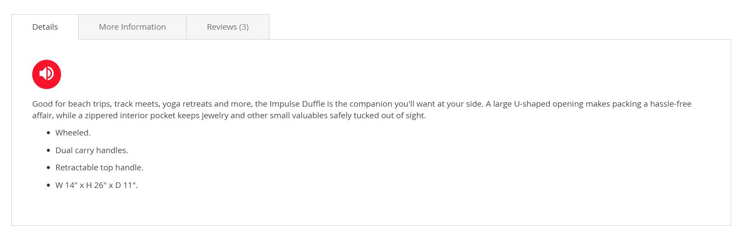Click the W 14" x H 26" dimensions line
744x243 pixels.
pos(96,185)
